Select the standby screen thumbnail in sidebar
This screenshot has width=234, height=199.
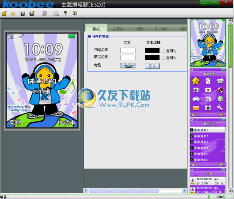[x=208, y=43]
